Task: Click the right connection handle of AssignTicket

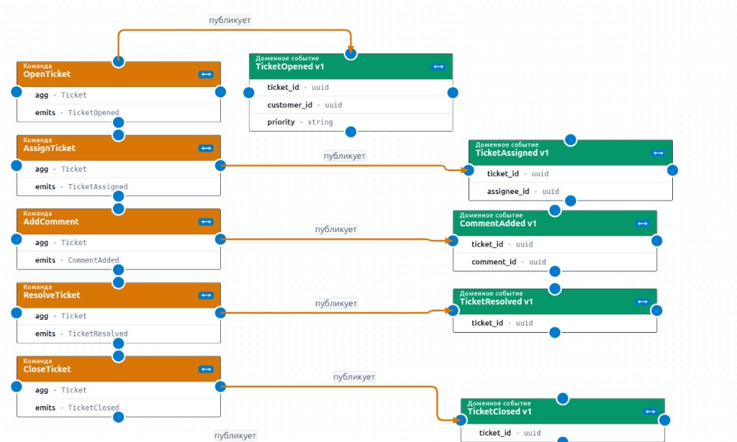Action: pos(220,165)
